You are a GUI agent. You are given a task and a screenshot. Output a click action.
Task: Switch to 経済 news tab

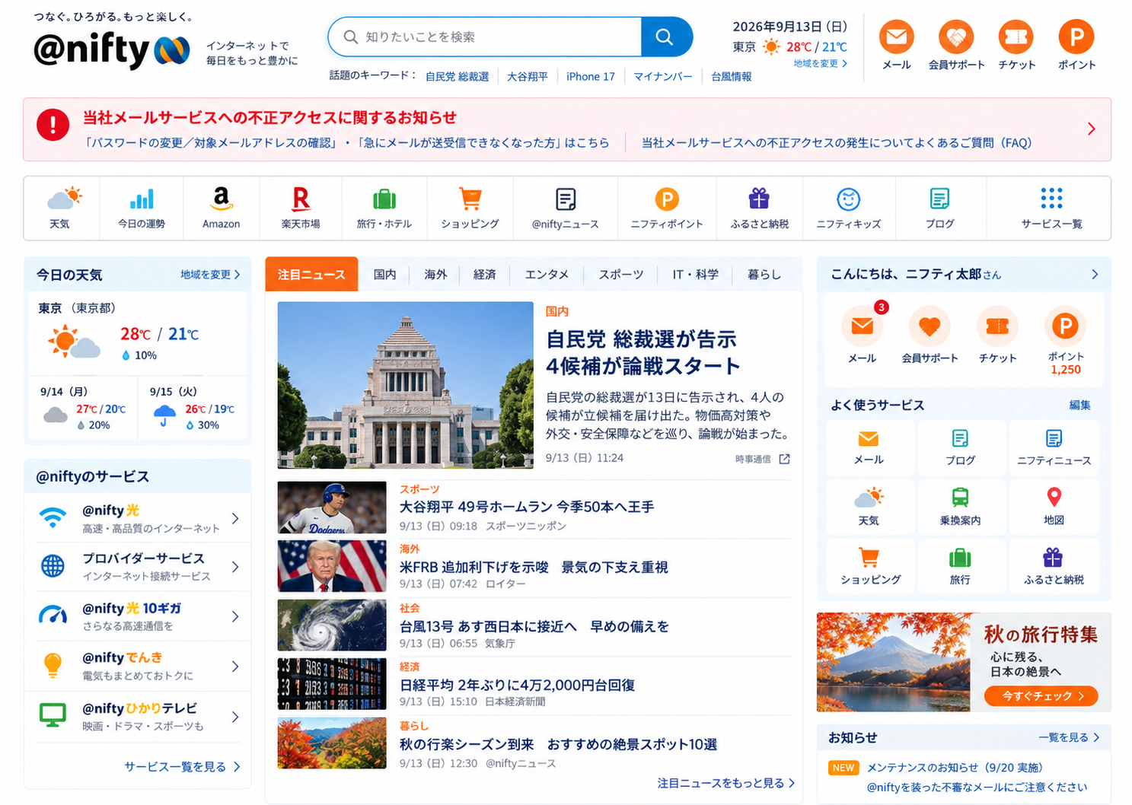pyautogui.click(x=484, y=275)
